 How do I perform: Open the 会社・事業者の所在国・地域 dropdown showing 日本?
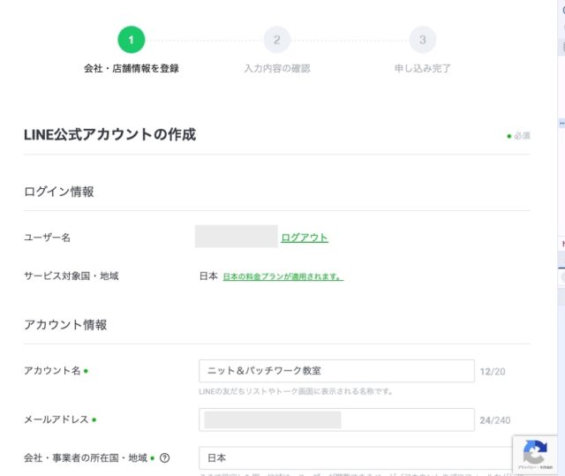357,458
